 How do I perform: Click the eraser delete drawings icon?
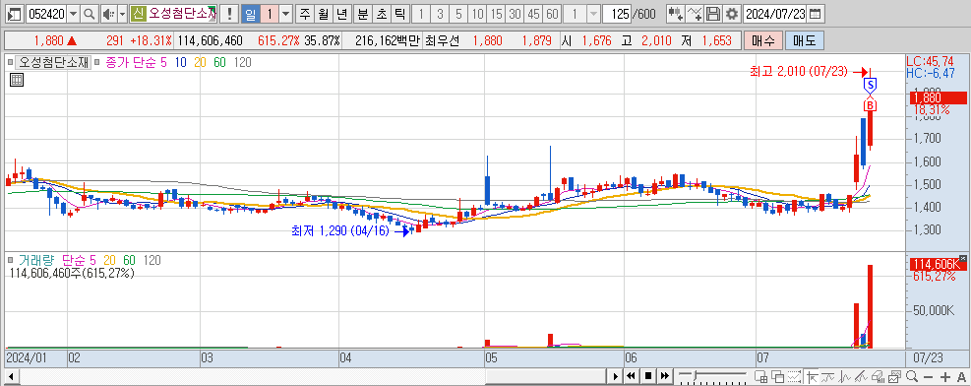click(x=878, y=376)
